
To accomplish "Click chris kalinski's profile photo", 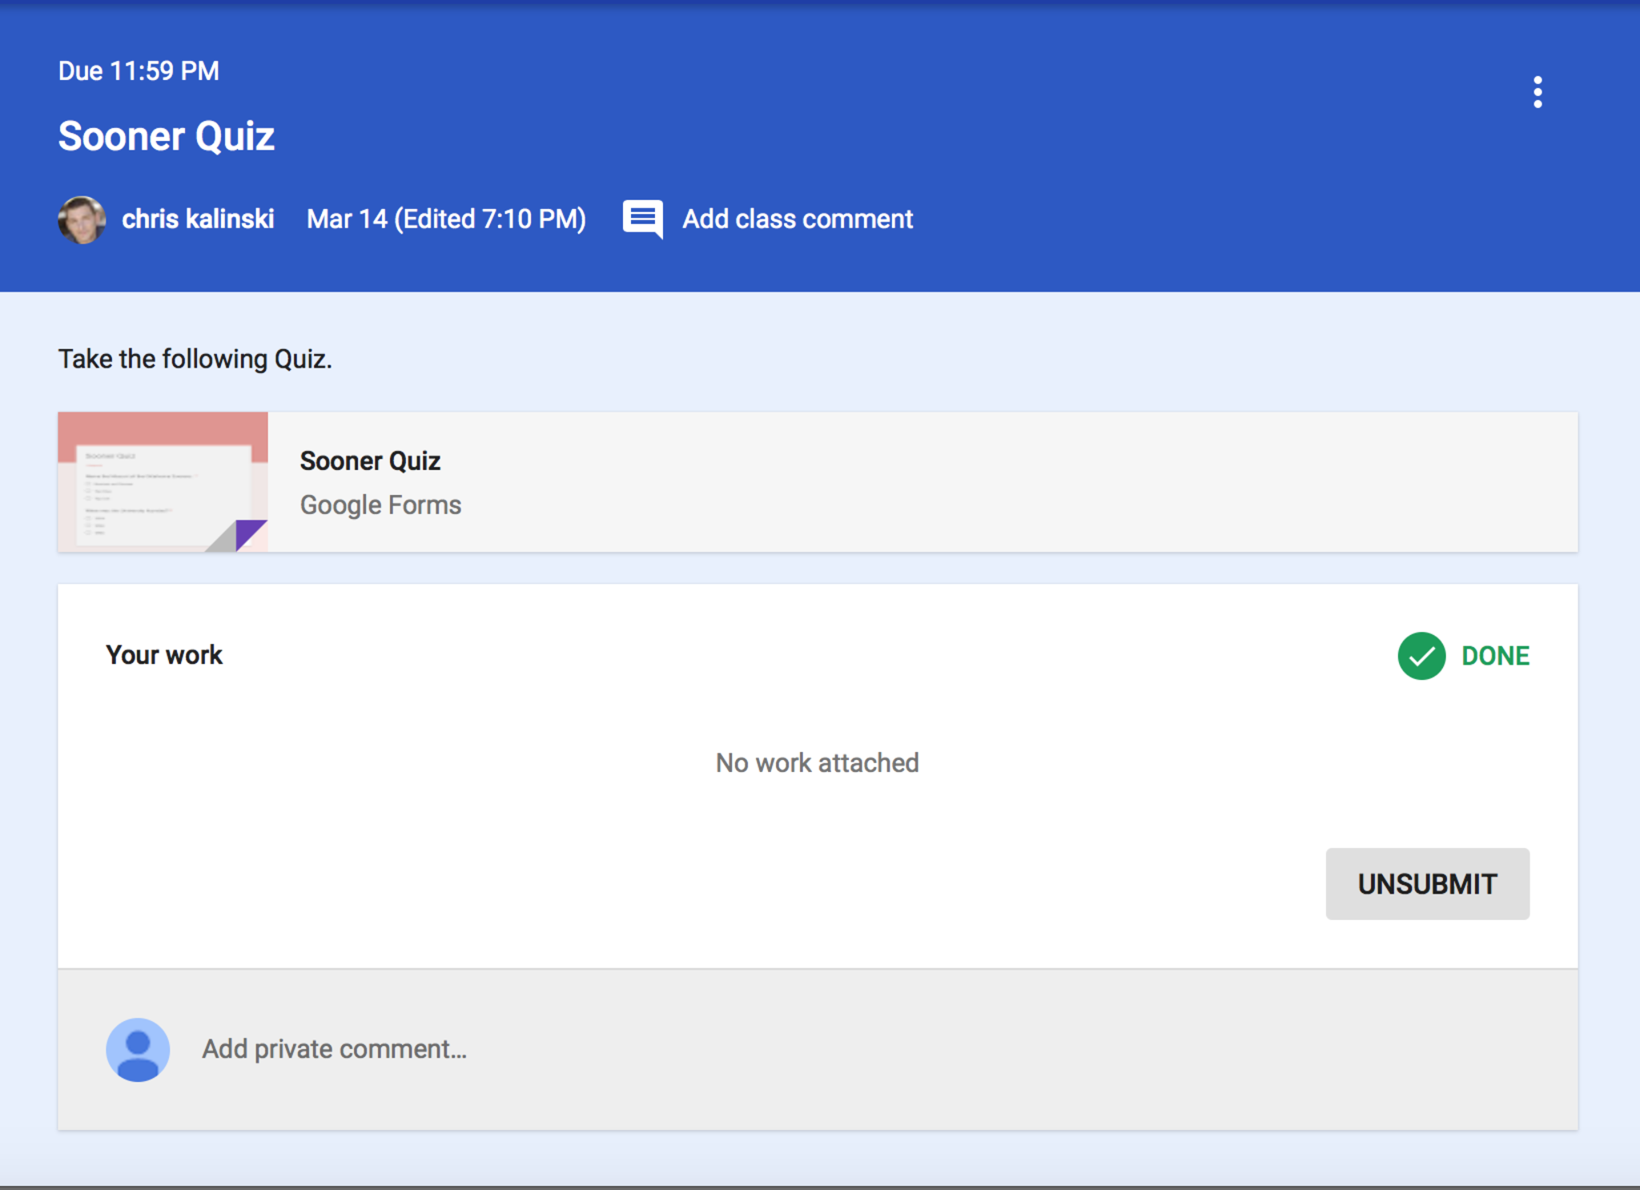I will point(82,219).
